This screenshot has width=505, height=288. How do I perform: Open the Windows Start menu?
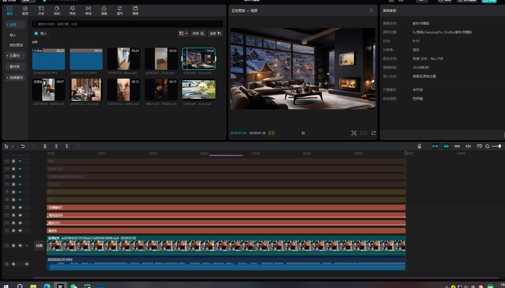(6, 286)
